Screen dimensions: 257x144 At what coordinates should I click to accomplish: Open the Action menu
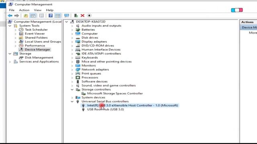(x=24, y=10)
